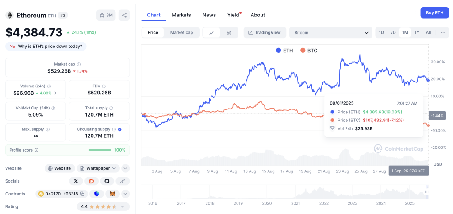
Task: Set chart range to All
Action: pos(428,32)
